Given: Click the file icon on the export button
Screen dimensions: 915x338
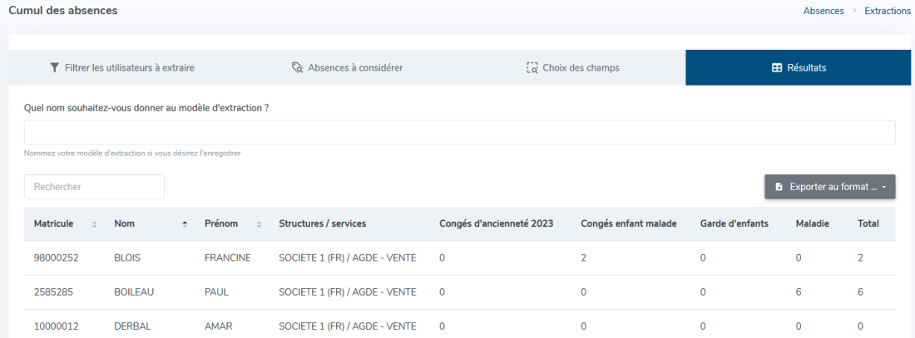Looking at the screenshot, I should click(779, 187).
